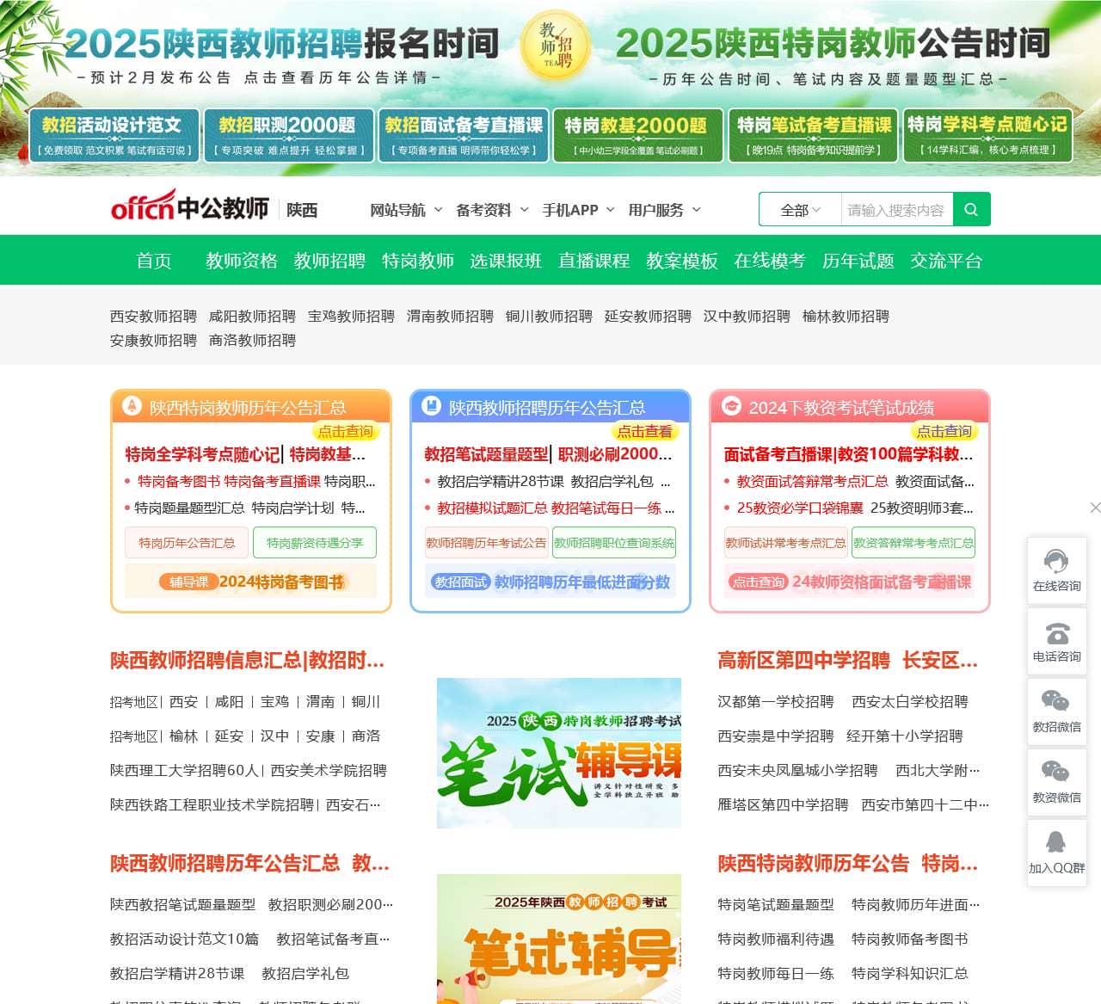This screenshot has width=1101, height=1004.
Task: Open the 全部 search category dropdown
Action: click(800, 210)
